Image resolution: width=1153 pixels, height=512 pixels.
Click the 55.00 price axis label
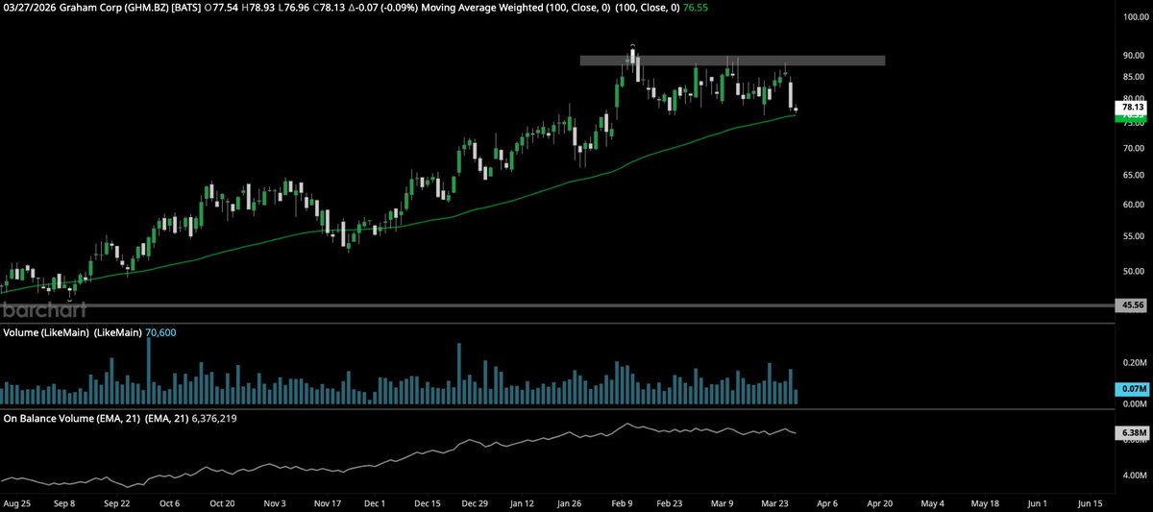1134,236
